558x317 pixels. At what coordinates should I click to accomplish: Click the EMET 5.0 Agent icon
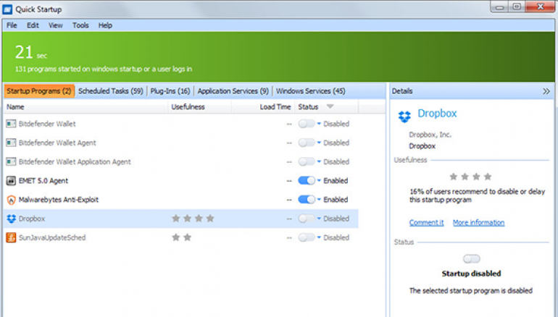11,180
